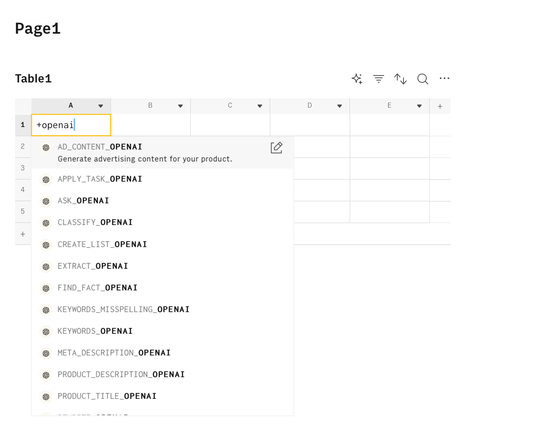The height and width of the screenshot is (439, 546).
Task: Select row 3 header number
Action: click(23, 168)
